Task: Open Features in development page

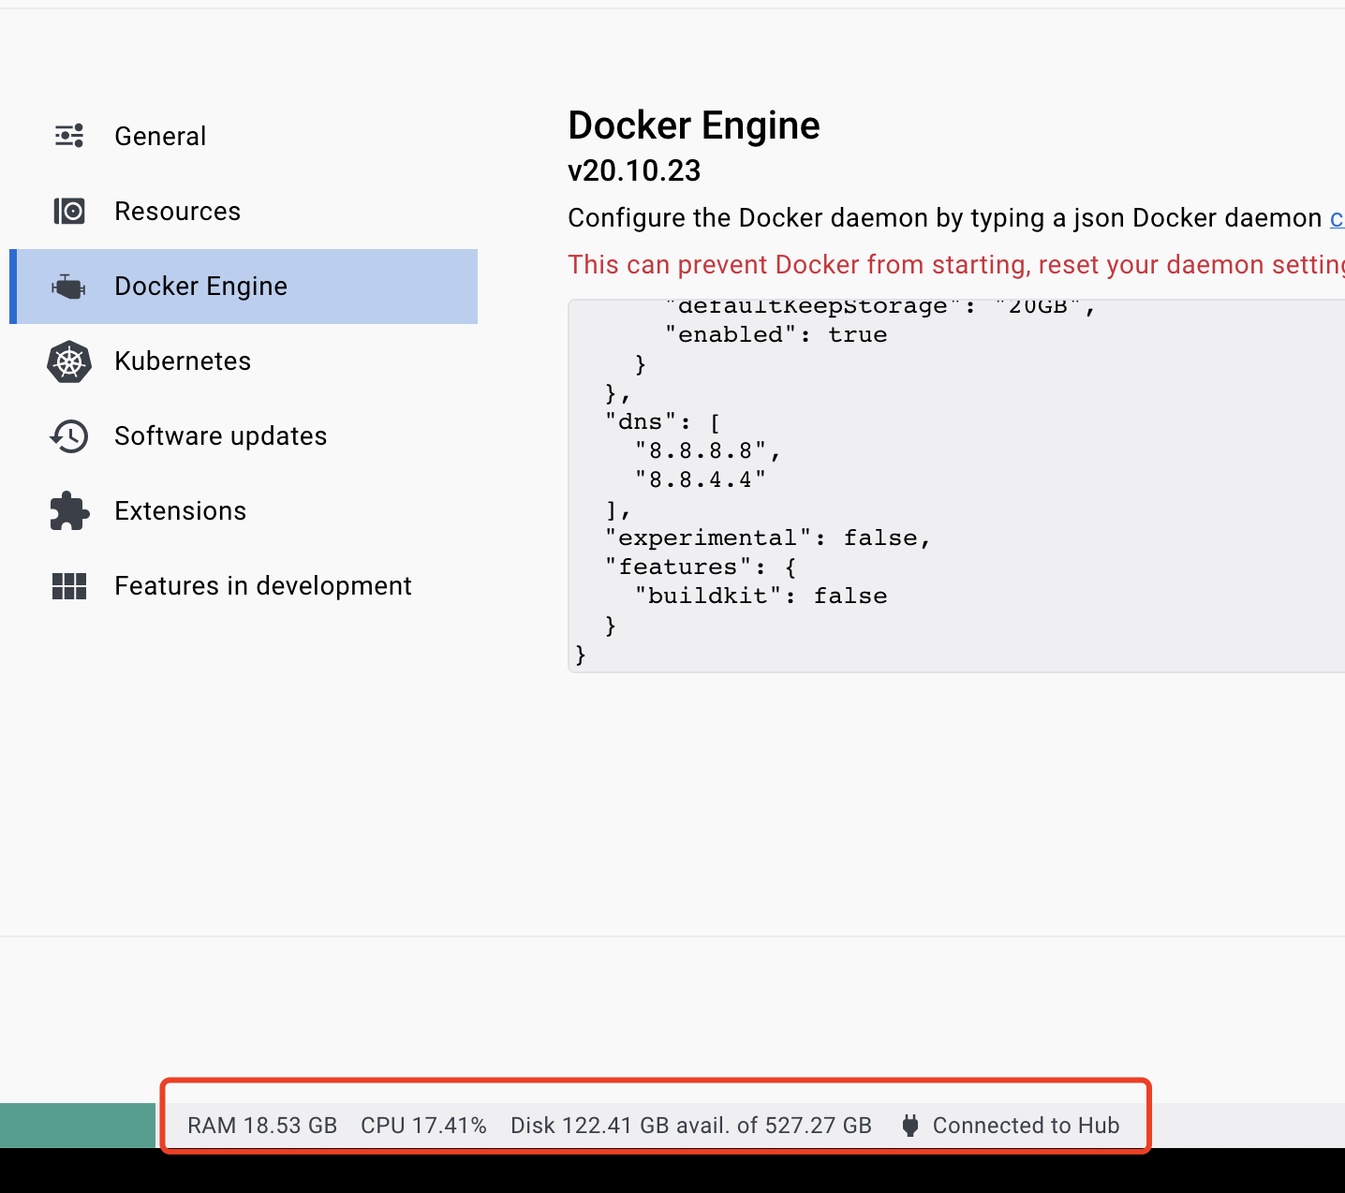Action: tap(244, 586)
